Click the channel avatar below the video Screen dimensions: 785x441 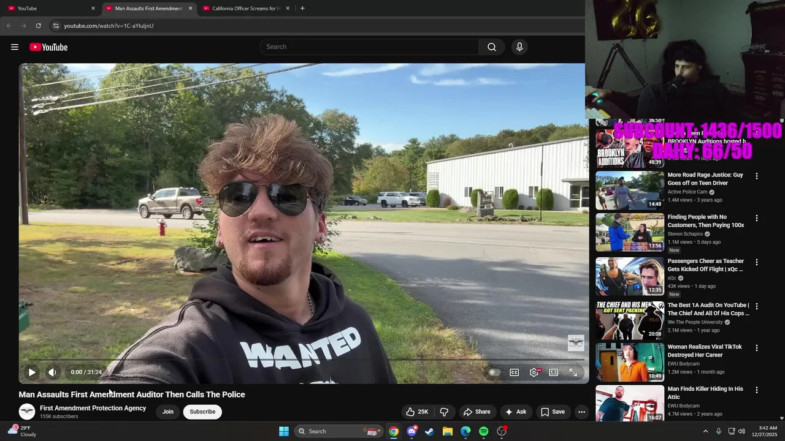tap(27, 412)
